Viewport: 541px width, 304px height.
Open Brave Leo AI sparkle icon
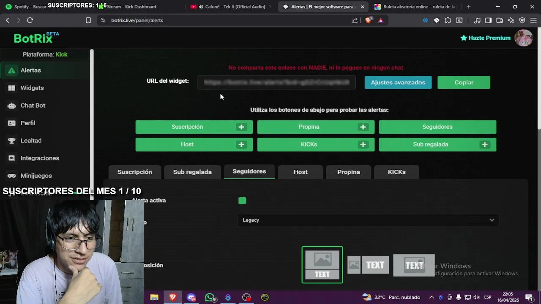(511, 20)
